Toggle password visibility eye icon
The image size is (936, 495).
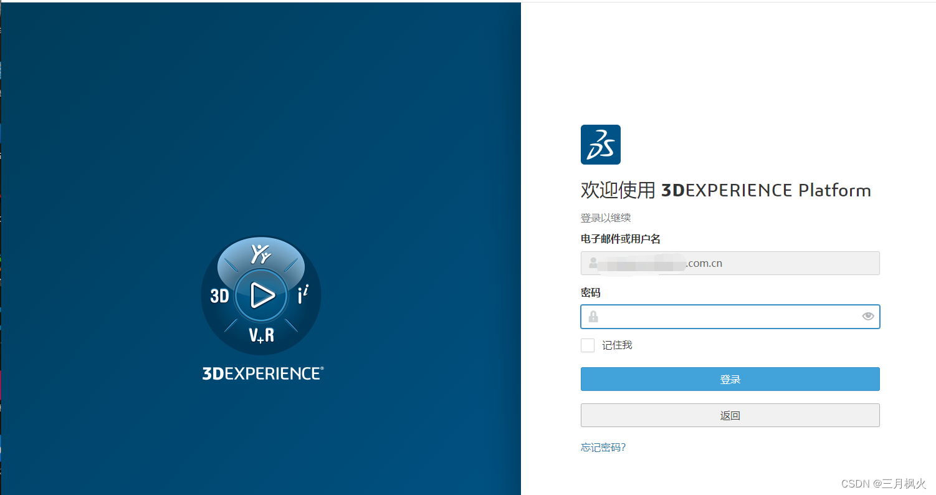tap(868, 317)
